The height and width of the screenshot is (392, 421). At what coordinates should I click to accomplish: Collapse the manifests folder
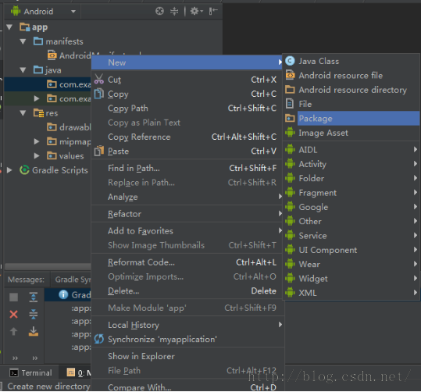23,41
